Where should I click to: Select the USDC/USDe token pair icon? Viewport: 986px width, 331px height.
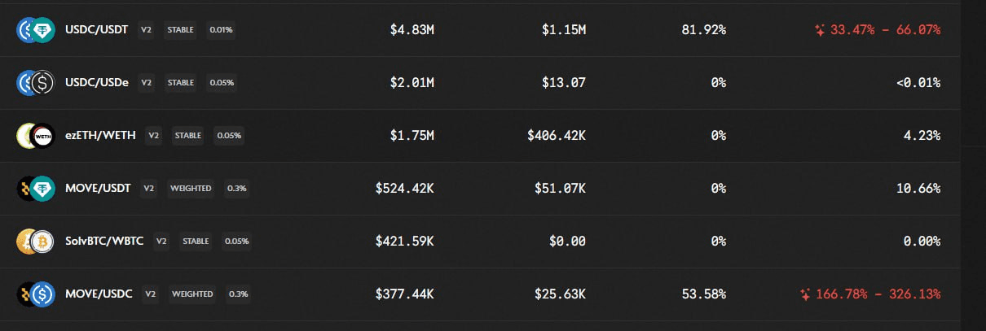point(35,83)
